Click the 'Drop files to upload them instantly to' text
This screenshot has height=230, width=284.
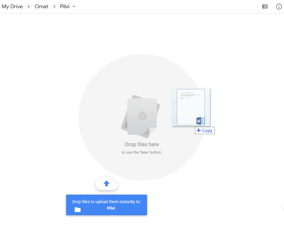click(107, 202)
